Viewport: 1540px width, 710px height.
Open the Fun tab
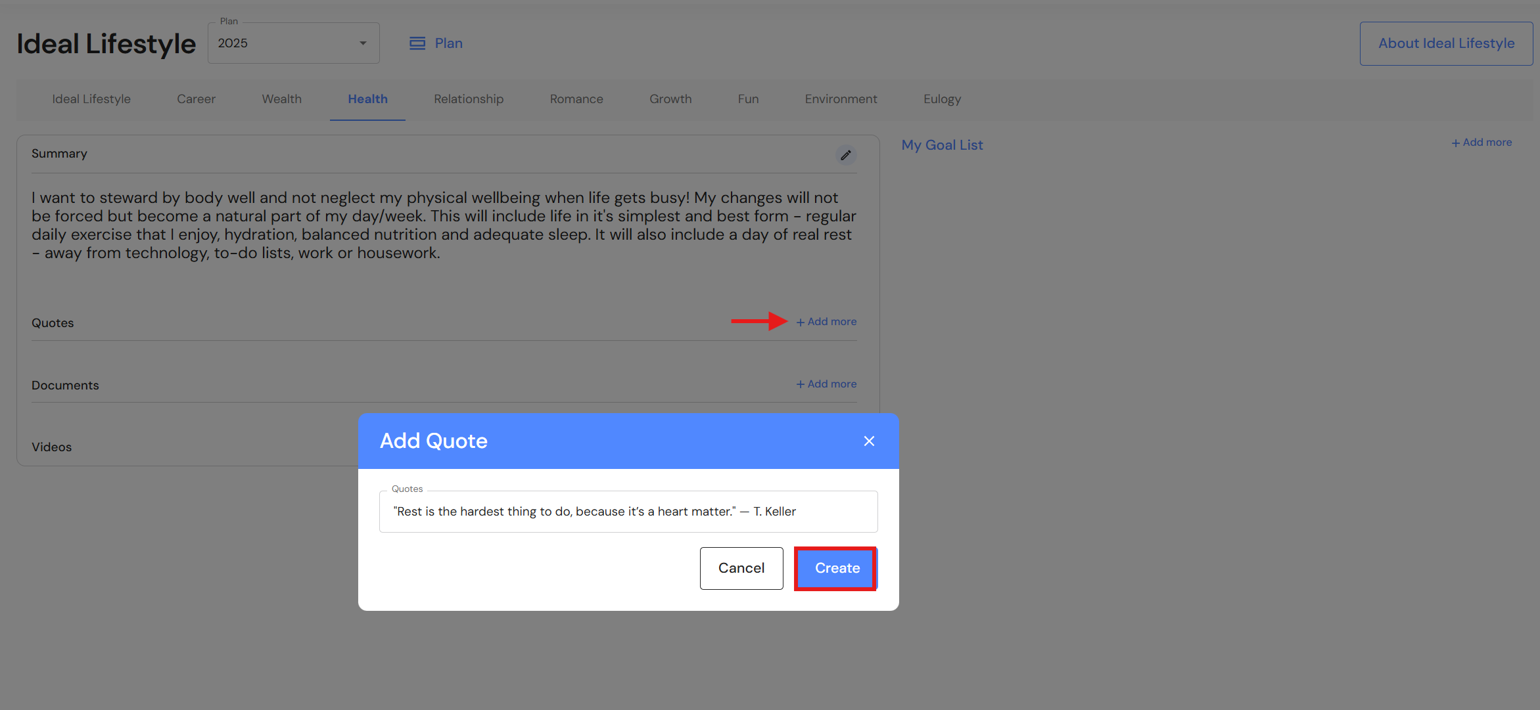pyautogui.click(x=748, y=99)
